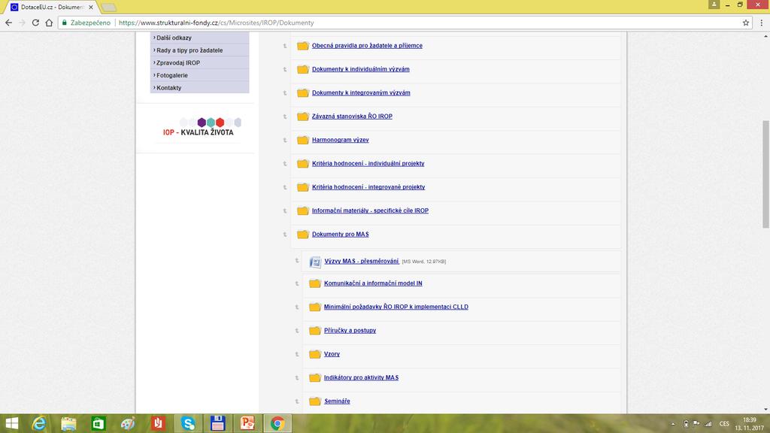This screenshot has height=433, width=770.
Task: Open Příručky a postupy folder link
Action: (x=350, y=331)
